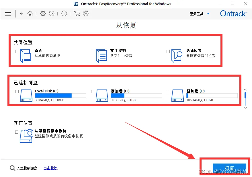Click the drive list scroll up arrow
252x177 pixels.
point(245,90)
